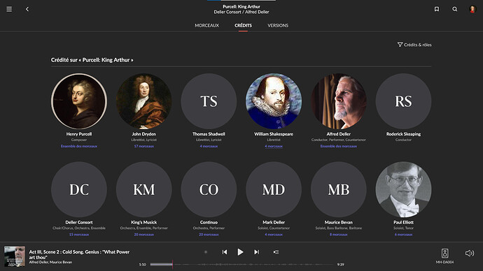Click 4 morceaux under Thomas Shadwell
Image resolution: width=483 pixels, height=271 pixels.
(209, 146)
